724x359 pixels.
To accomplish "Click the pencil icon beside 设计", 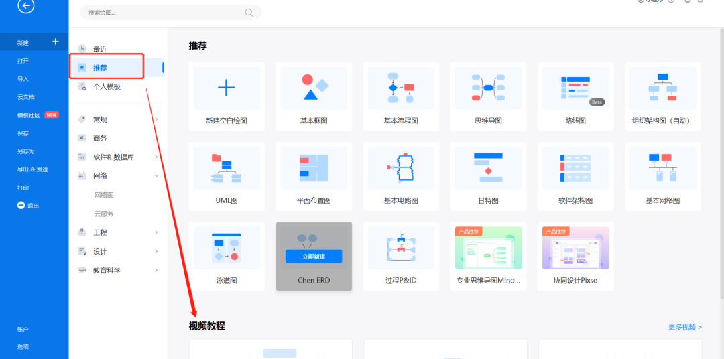I will [x=82, y=251].
